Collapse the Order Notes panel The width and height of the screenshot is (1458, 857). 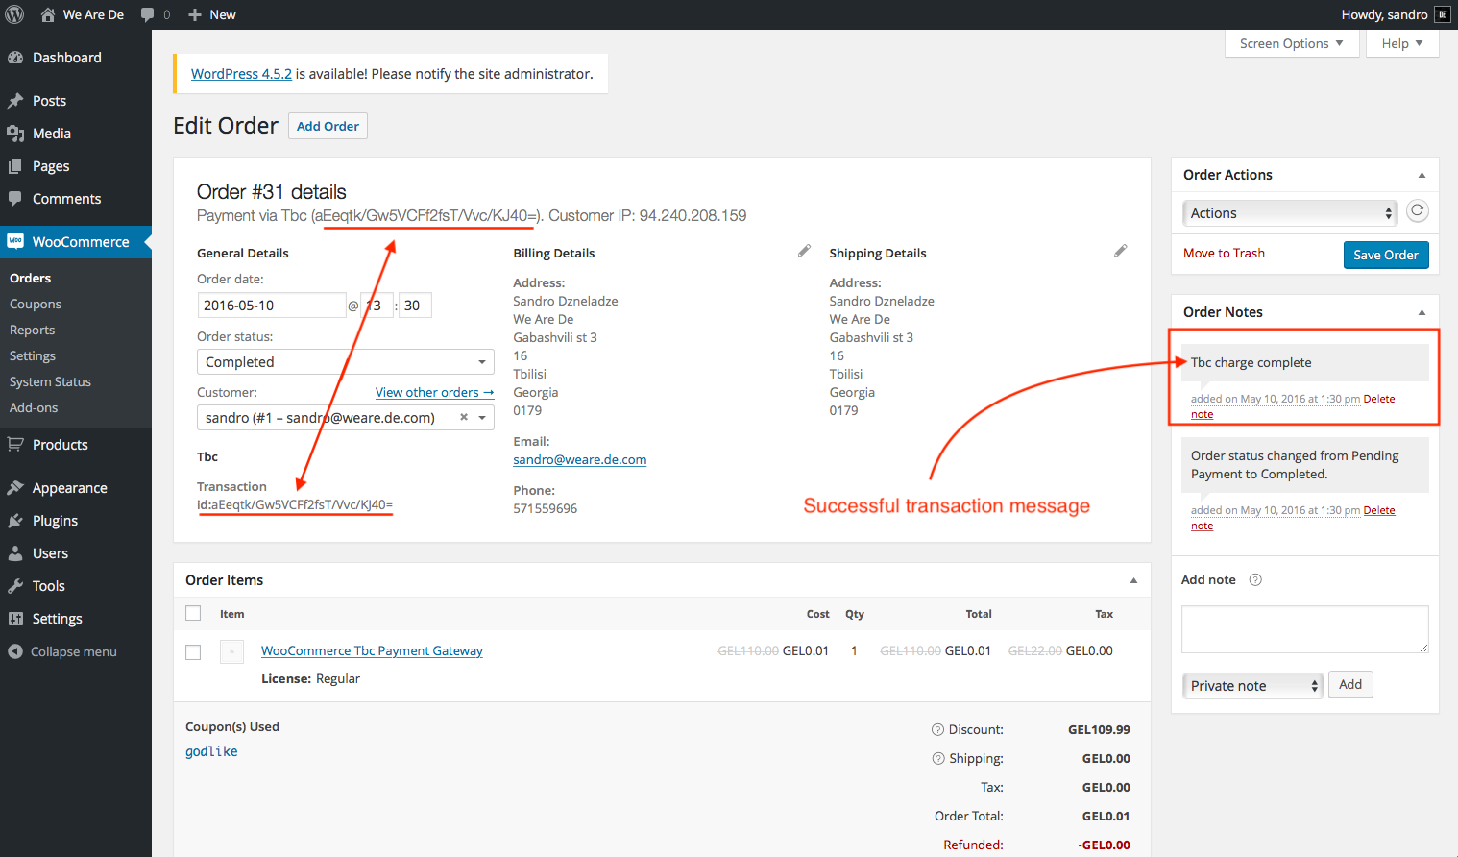[1422, 312]
